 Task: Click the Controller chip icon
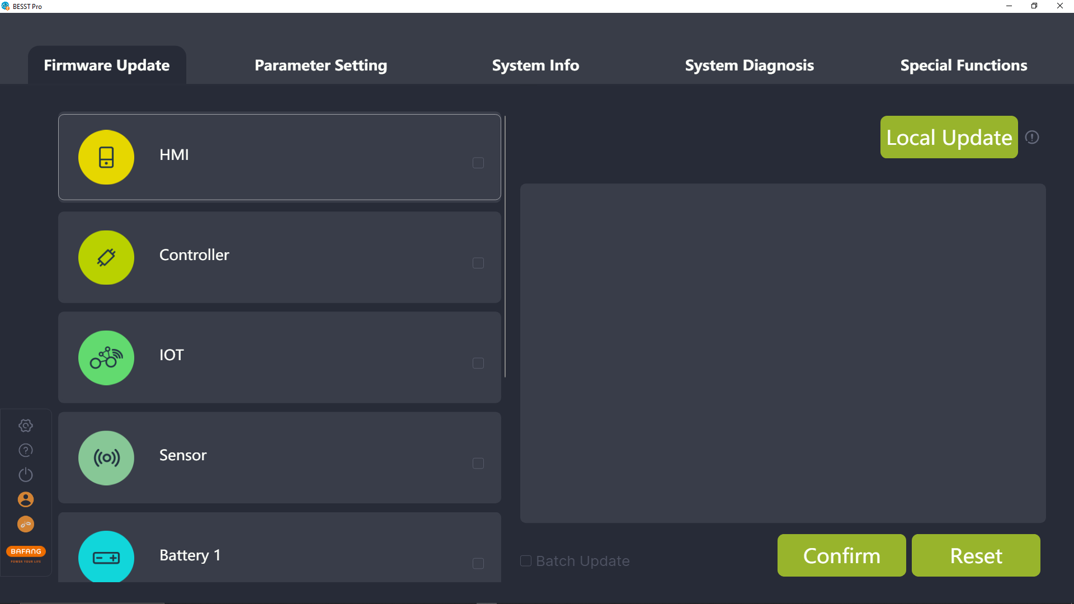pyautogui.click(x=106, y=257)
